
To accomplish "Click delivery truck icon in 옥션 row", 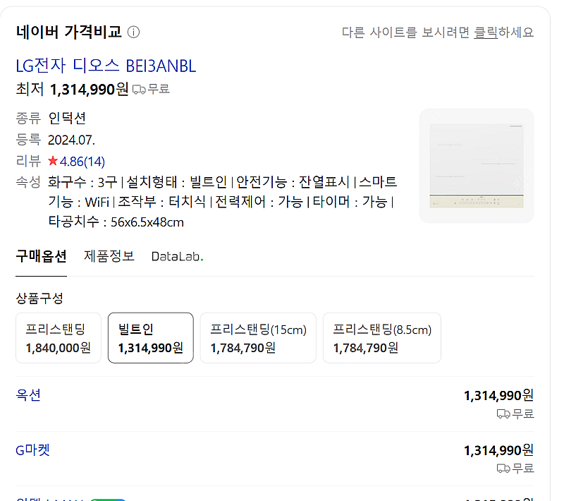I will click(503, 414).
